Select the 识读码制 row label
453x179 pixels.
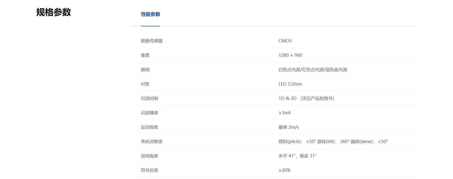tap(149, 98)
